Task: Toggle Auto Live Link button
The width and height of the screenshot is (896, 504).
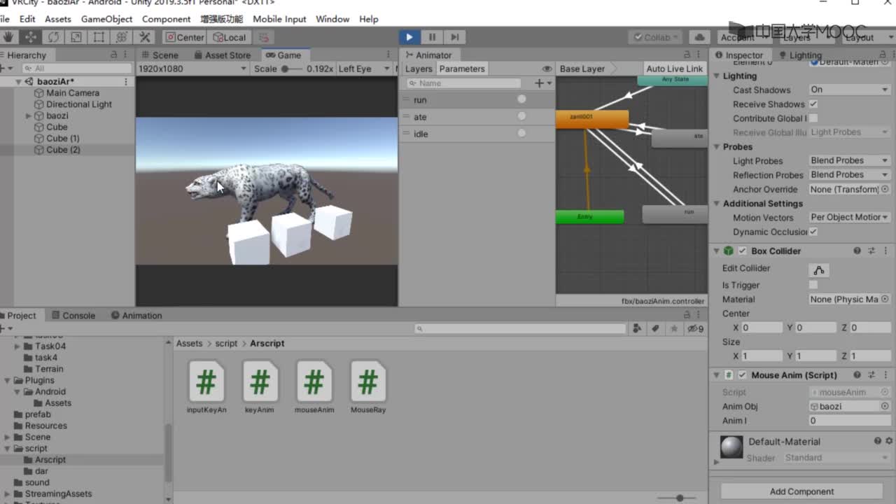Action: 674,69
